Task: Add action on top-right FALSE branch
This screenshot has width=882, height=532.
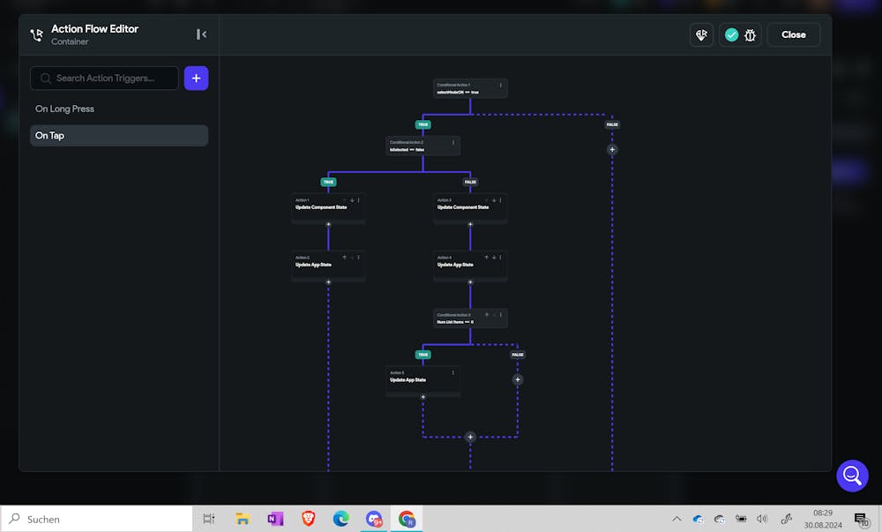Action: click(x=612, y=149)
